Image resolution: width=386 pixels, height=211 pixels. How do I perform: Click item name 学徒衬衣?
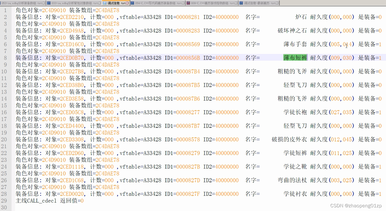[295, 194]
